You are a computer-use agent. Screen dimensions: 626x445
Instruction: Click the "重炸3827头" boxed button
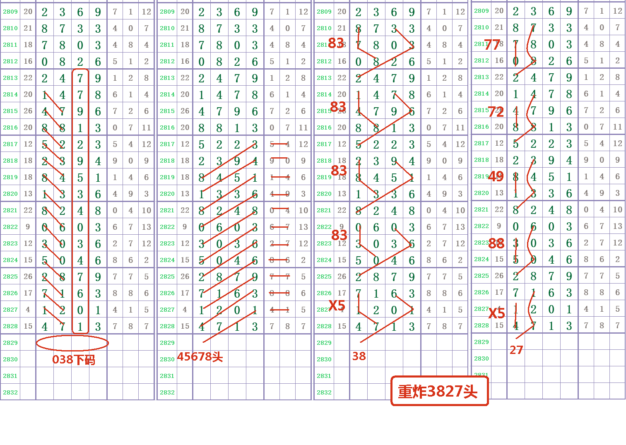[439, 391]
